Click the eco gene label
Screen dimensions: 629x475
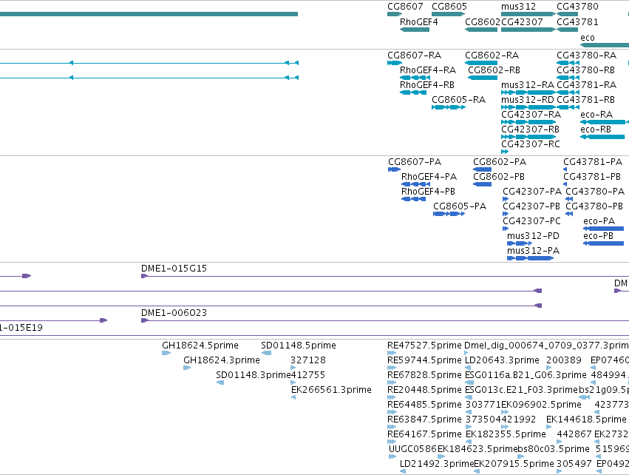point(588,38)
